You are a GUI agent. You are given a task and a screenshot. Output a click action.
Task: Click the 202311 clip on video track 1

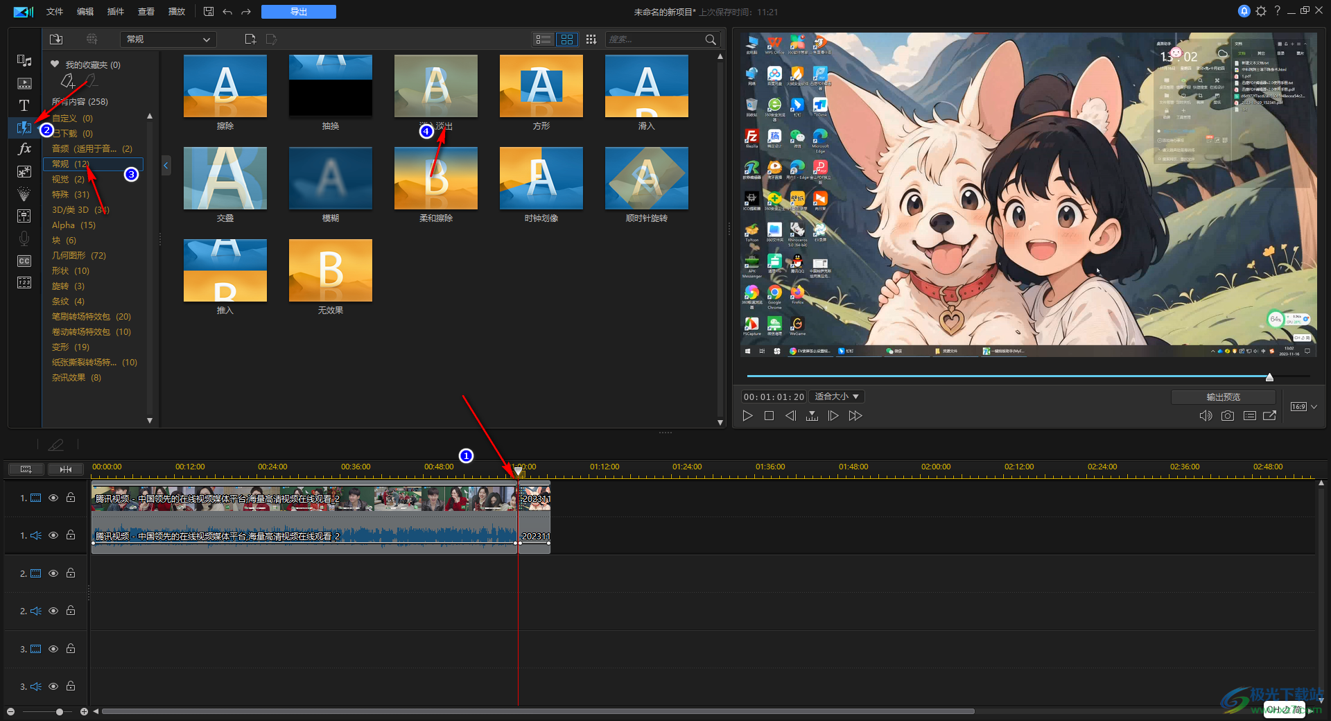click(535, 498)
